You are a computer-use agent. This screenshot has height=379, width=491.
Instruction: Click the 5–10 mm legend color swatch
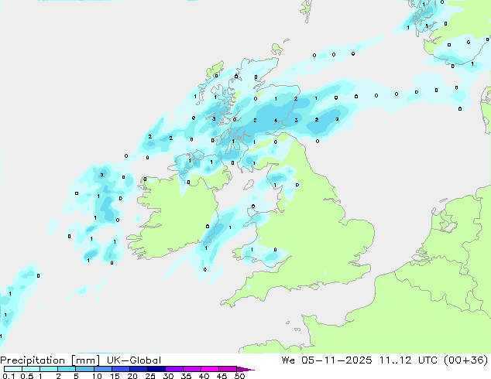84,369
